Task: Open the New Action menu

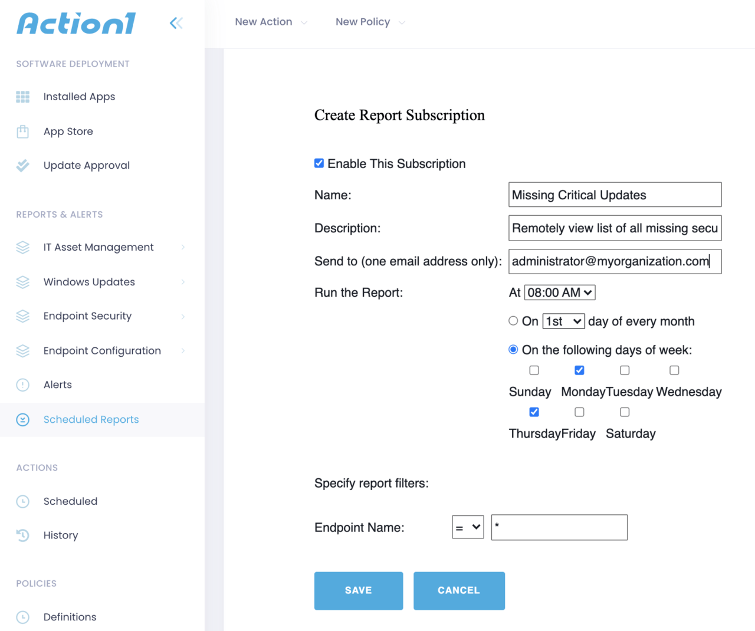Action: [x=264, y=22]
